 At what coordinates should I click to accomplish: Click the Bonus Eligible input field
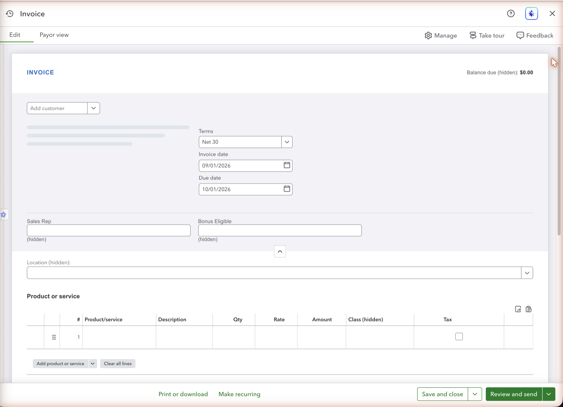[280, 230]
